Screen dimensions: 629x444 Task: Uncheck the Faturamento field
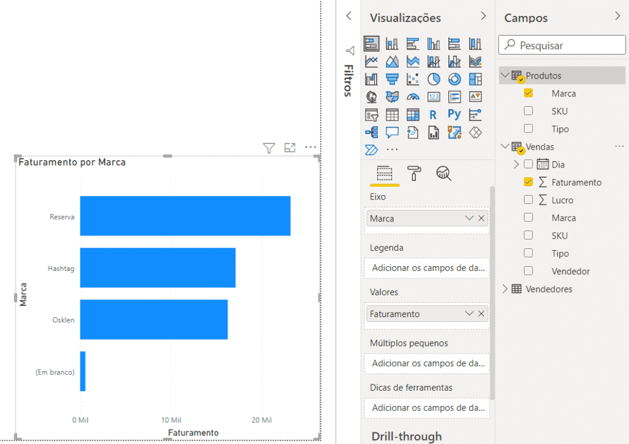[528, 182]
